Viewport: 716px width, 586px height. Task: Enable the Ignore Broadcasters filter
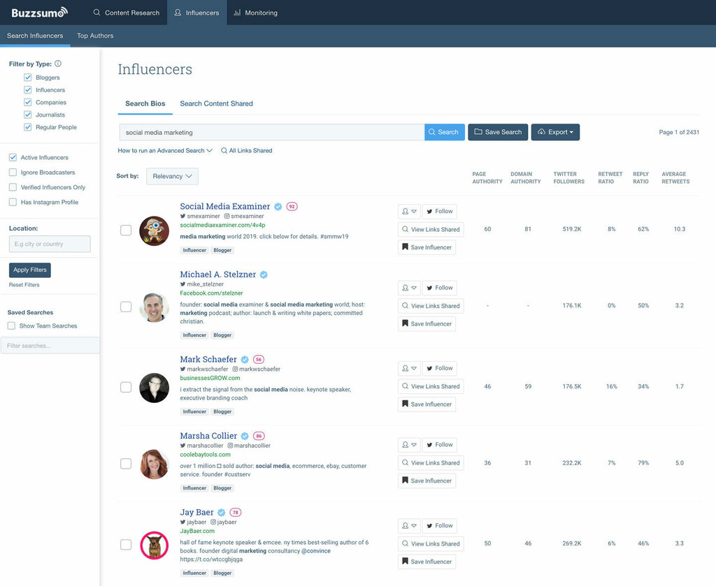tap(12, 172)
